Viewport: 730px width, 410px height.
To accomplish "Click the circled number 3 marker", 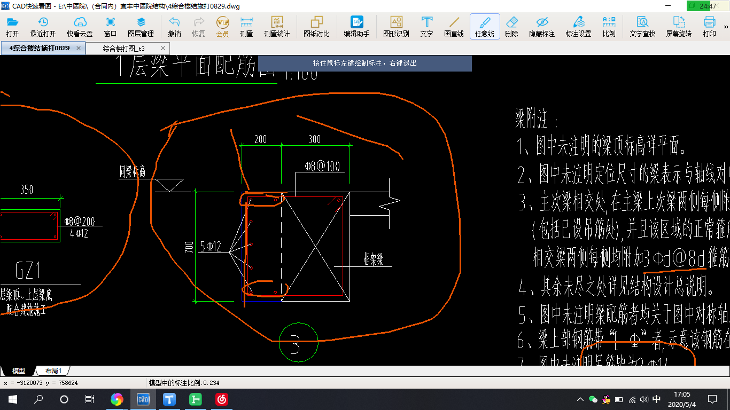I will (298, 342).
